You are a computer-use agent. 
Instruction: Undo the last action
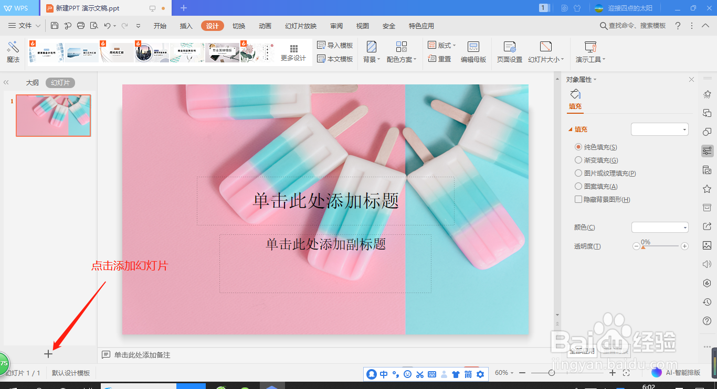pyautogui.click(x=107, y=26)
